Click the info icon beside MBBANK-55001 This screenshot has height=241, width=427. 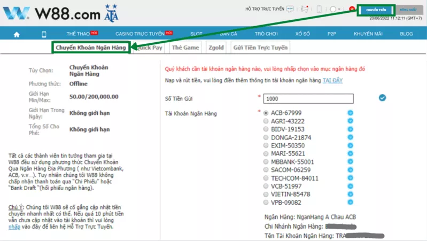pos(350,161)
